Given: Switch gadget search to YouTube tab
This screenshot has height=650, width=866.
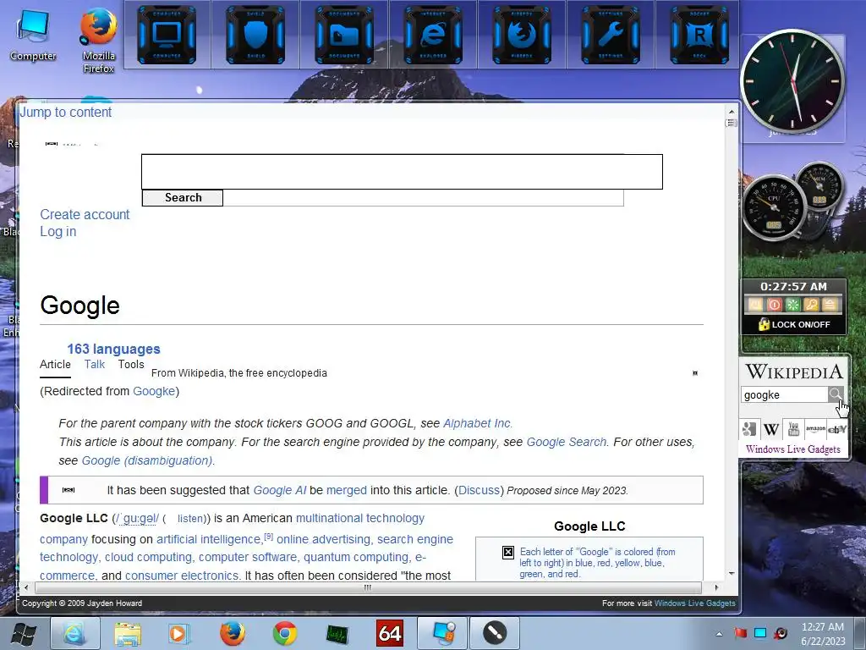Looking at the screenshot, I should click(793, 429).
